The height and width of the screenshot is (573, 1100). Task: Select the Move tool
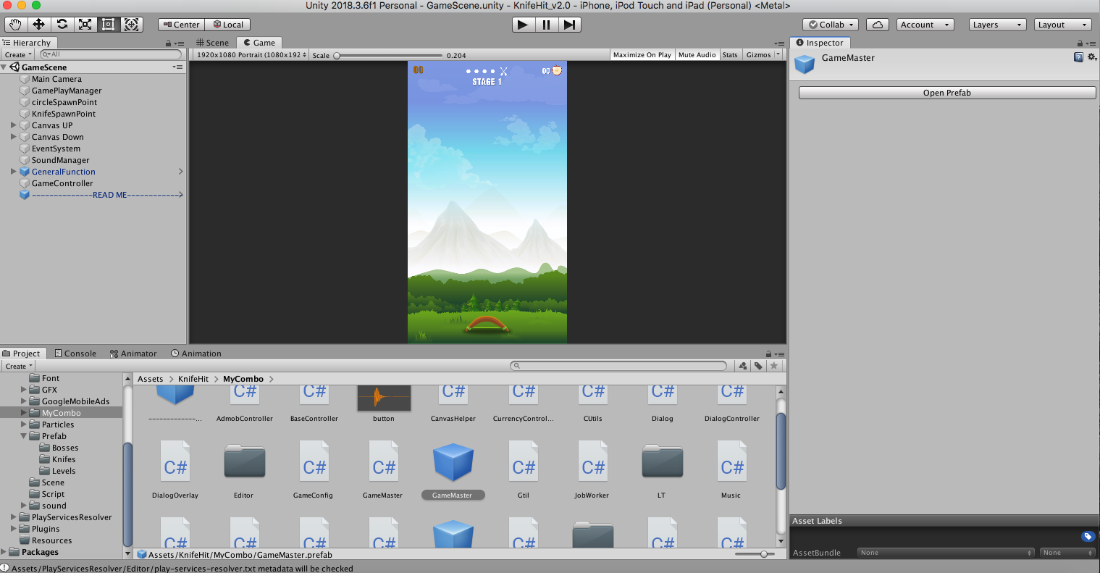click(39, 24)
